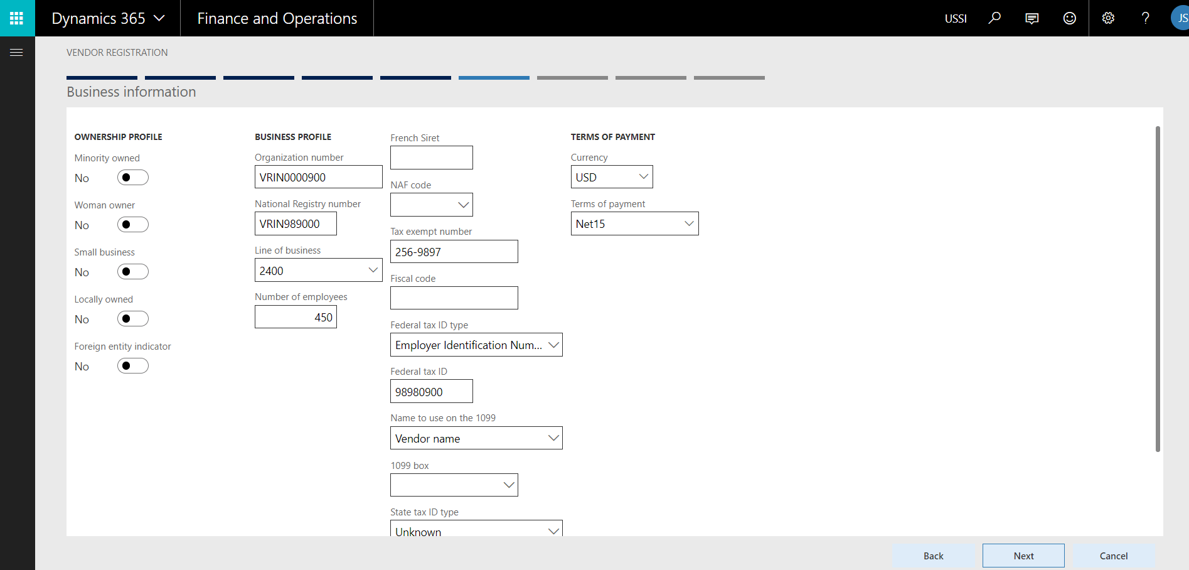Open the NAF code dropdown
The image size is (1189, 570).
(462, 204)
